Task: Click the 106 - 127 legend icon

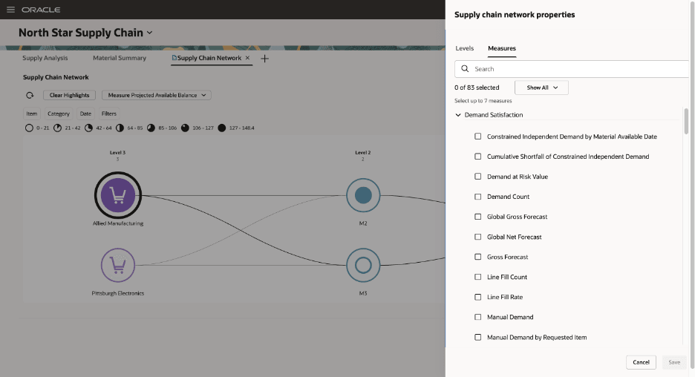Action: [x=185, y=128]
